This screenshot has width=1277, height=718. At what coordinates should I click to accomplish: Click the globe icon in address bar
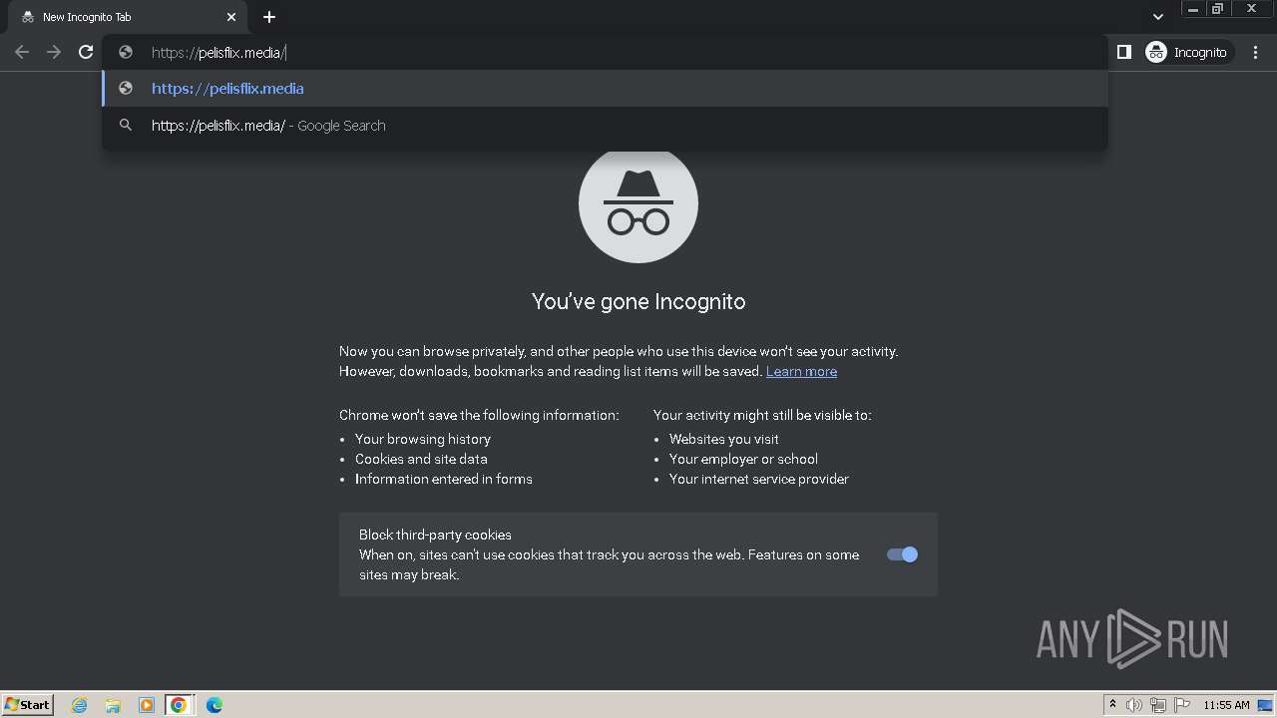126,53
